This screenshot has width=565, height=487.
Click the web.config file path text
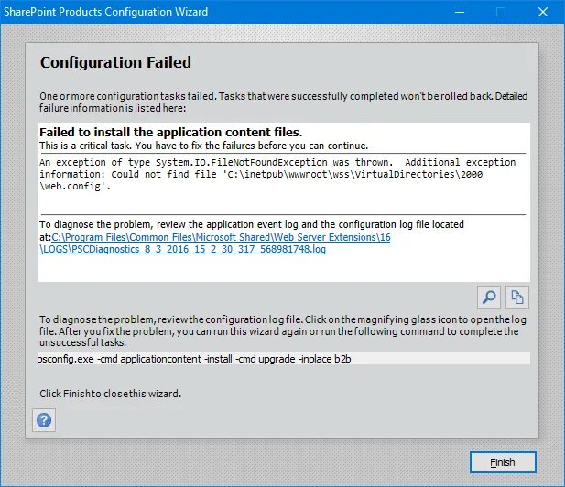pyautogui.click(x=261, y=180)
